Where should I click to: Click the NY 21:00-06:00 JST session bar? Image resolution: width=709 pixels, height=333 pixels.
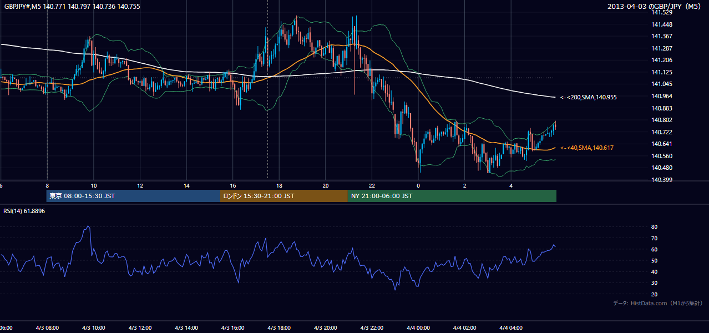452,196
